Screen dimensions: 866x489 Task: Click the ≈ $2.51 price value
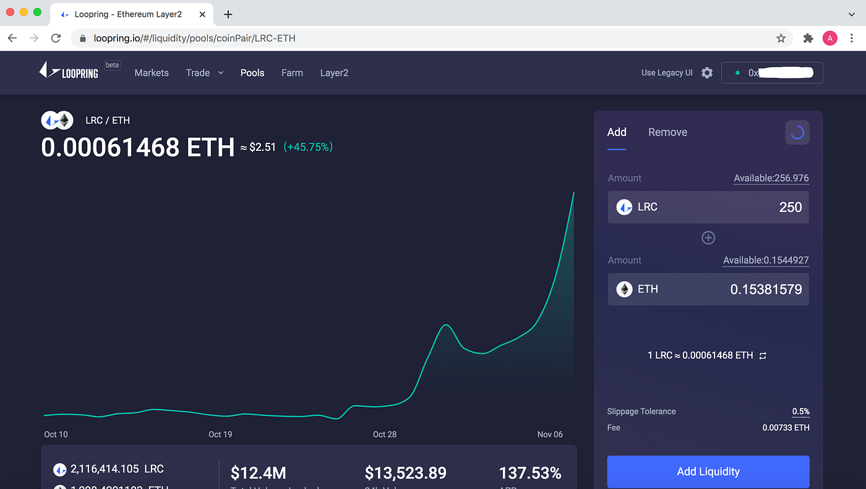(x=258, y=147)
